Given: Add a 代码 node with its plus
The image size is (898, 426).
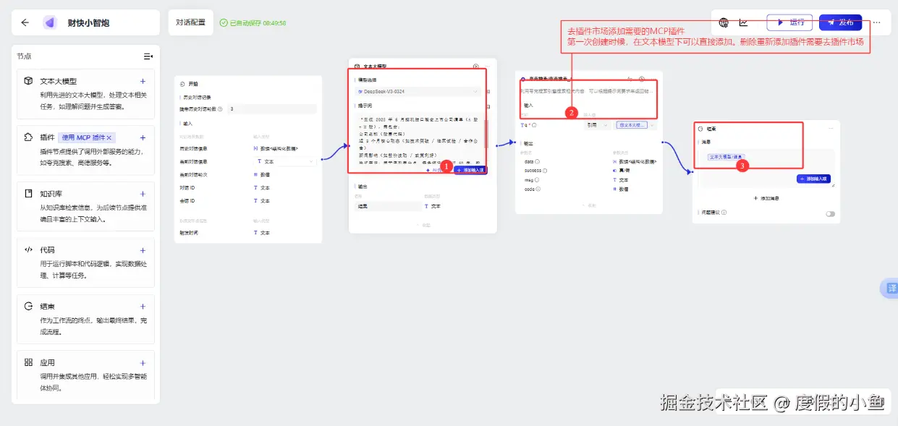Looking at the screenshot, I should (x=143, y=250).
